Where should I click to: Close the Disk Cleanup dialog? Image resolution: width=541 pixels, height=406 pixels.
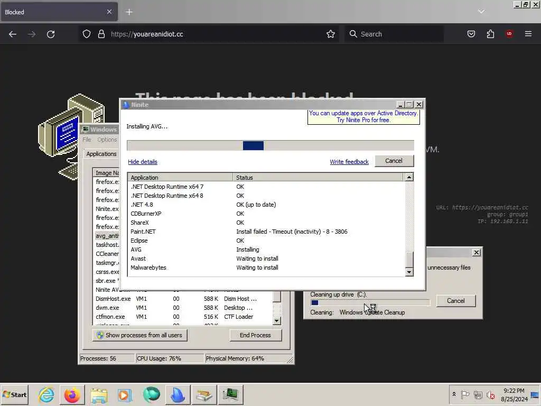[x=476, y=253]
